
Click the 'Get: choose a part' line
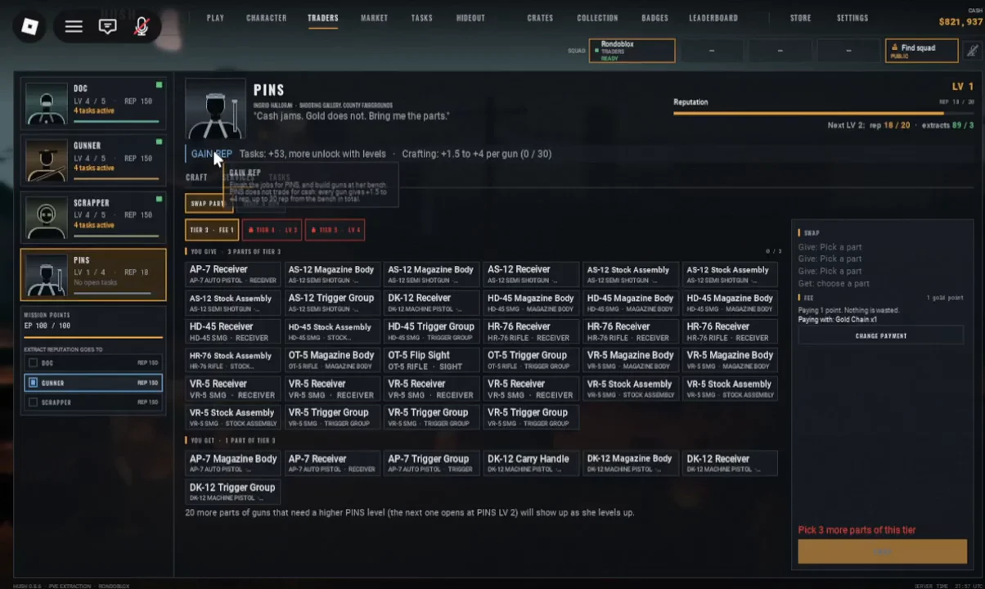point(834,284)
